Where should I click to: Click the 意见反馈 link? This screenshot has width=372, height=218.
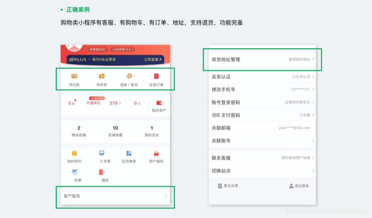tap(228, 186)
